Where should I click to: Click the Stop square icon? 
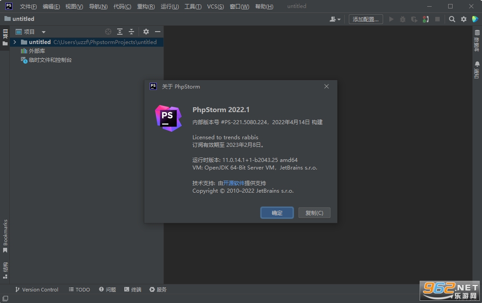click(437, 19)
